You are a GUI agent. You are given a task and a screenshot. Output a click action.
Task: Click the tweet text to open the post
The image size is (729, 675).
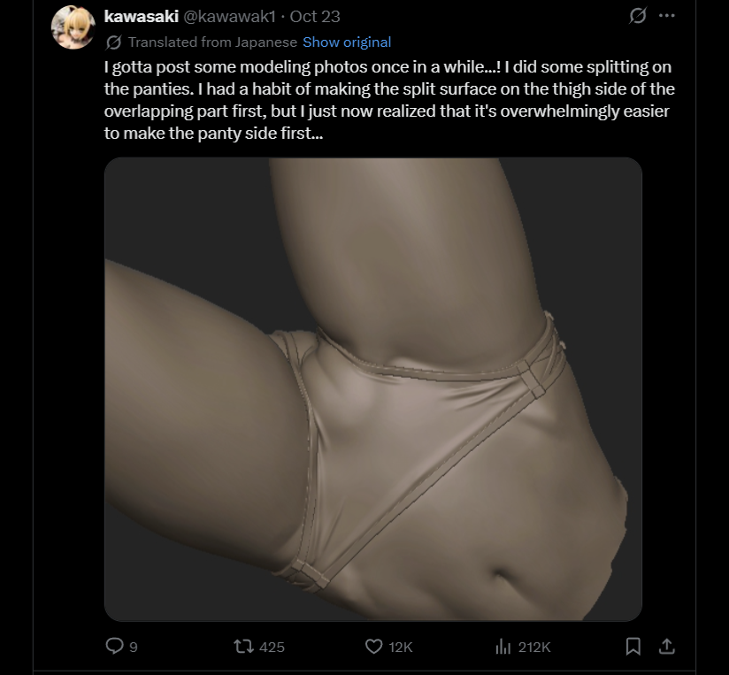pos(389,100)
